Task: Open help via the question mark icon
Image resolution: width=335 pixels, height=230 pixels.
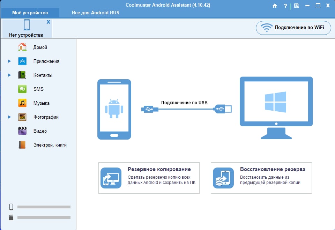Action: pyautogui.click(x=285, y=6)
